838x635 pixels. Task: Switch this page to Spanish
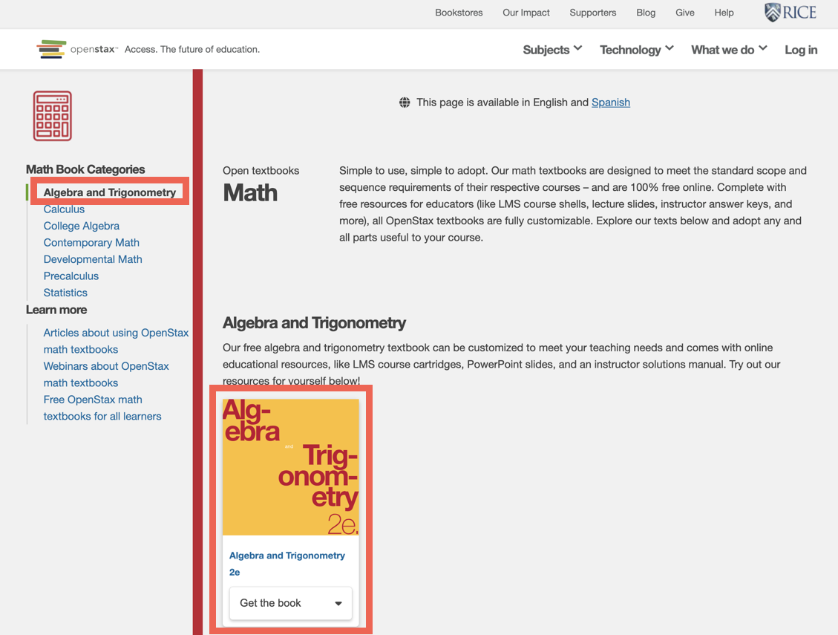[x=611, y=102]
